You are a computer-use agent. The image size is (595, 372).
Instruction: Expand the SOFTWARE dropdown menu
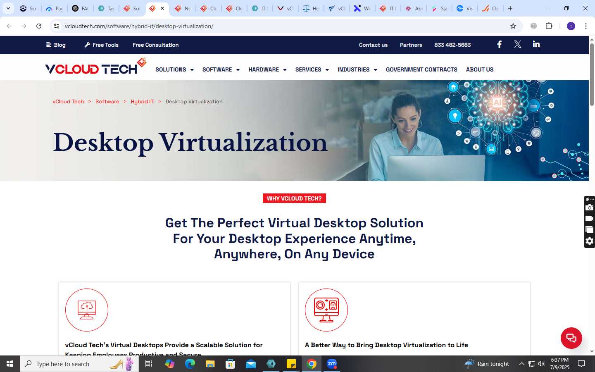coord(221,69)
